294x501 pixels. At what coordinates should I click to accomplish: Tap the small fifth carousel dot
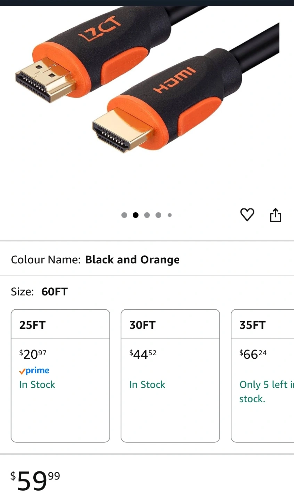[x=170, y=215]
